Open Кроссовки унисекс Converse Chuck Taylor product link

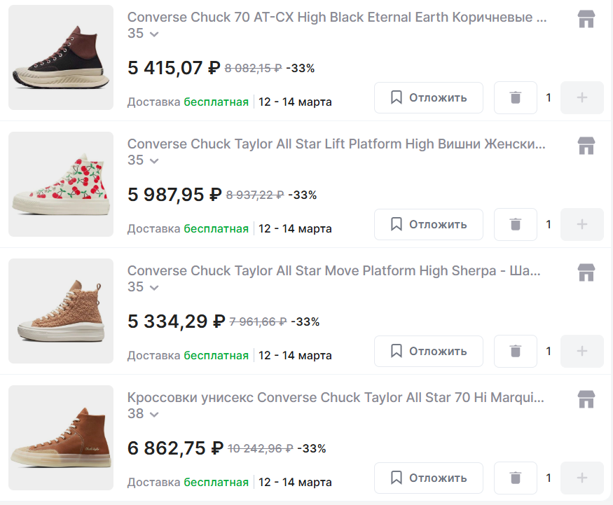pos(336,398)
